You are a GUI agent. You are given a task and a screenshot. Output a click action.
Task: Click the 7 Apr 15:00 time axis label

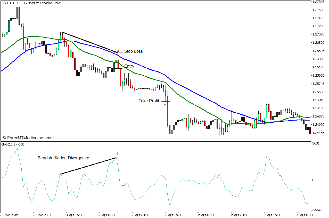point(273,215)
